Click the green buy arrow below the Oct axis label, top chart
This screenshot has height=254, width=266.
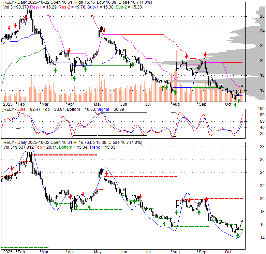click(235, 105)
